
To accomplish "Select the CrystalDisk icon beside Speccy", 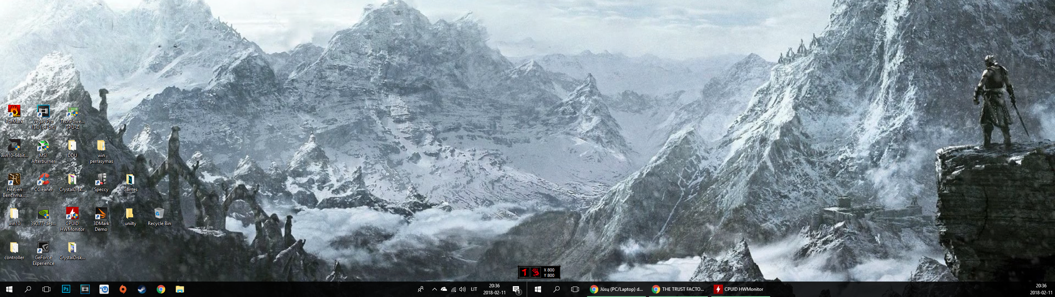I will (72, 183).
